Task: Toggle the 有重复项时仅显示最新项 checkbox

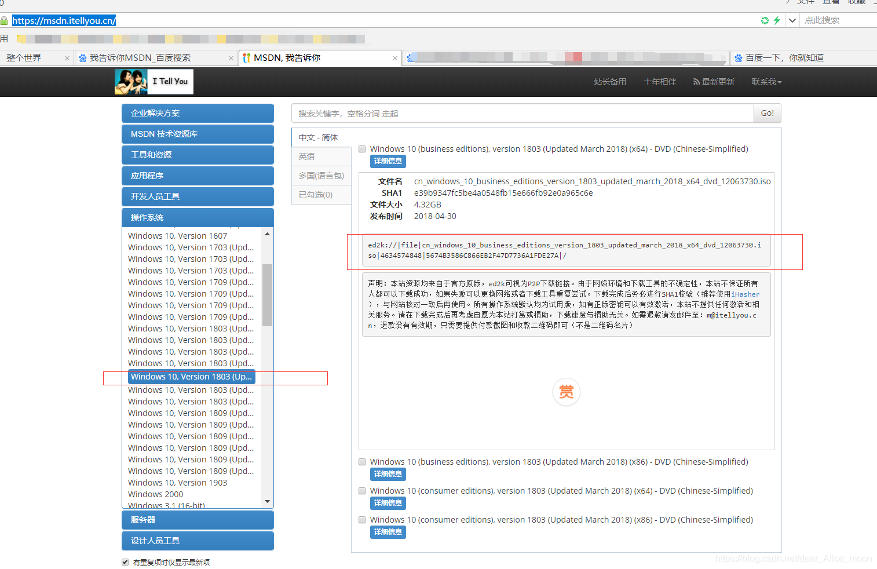Action: click(125, 562)
